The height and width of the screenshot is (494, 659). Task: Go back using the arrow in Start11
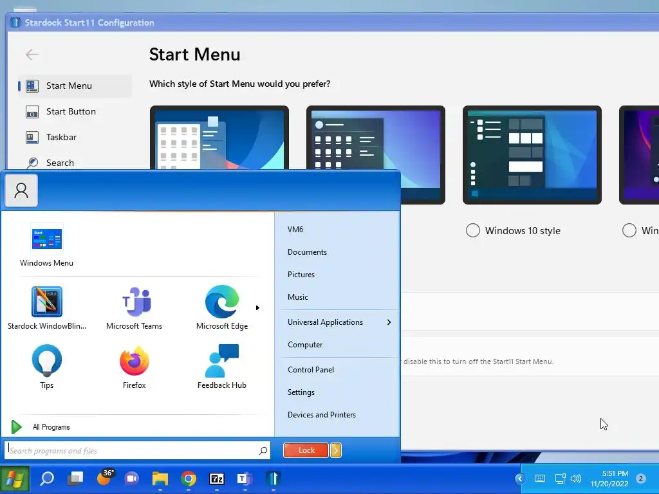click(32, 55)
